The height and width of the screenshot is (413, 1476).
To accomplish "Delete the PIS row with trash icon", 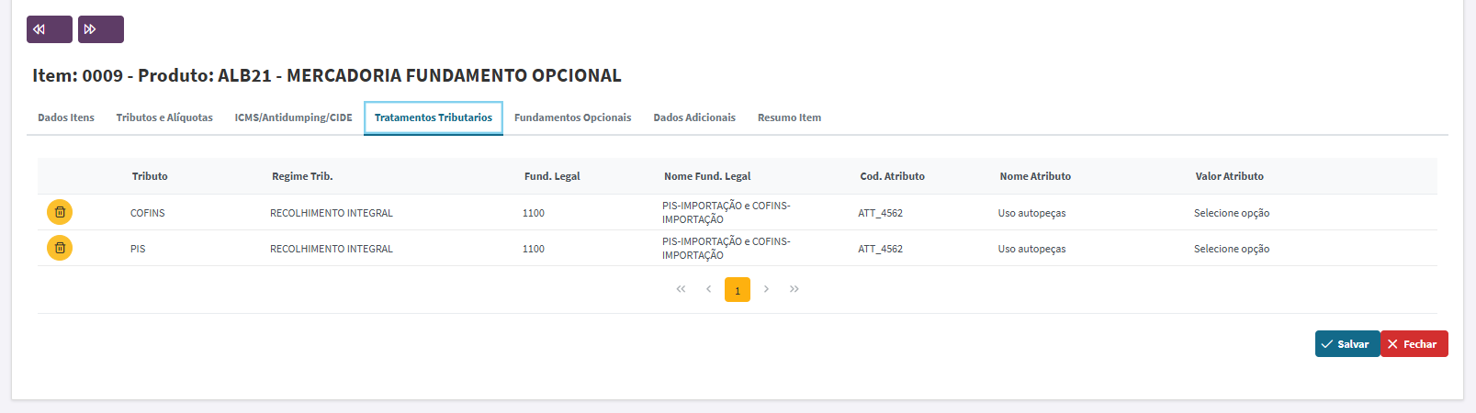I will pyautogui.click(x=60, y=248).
